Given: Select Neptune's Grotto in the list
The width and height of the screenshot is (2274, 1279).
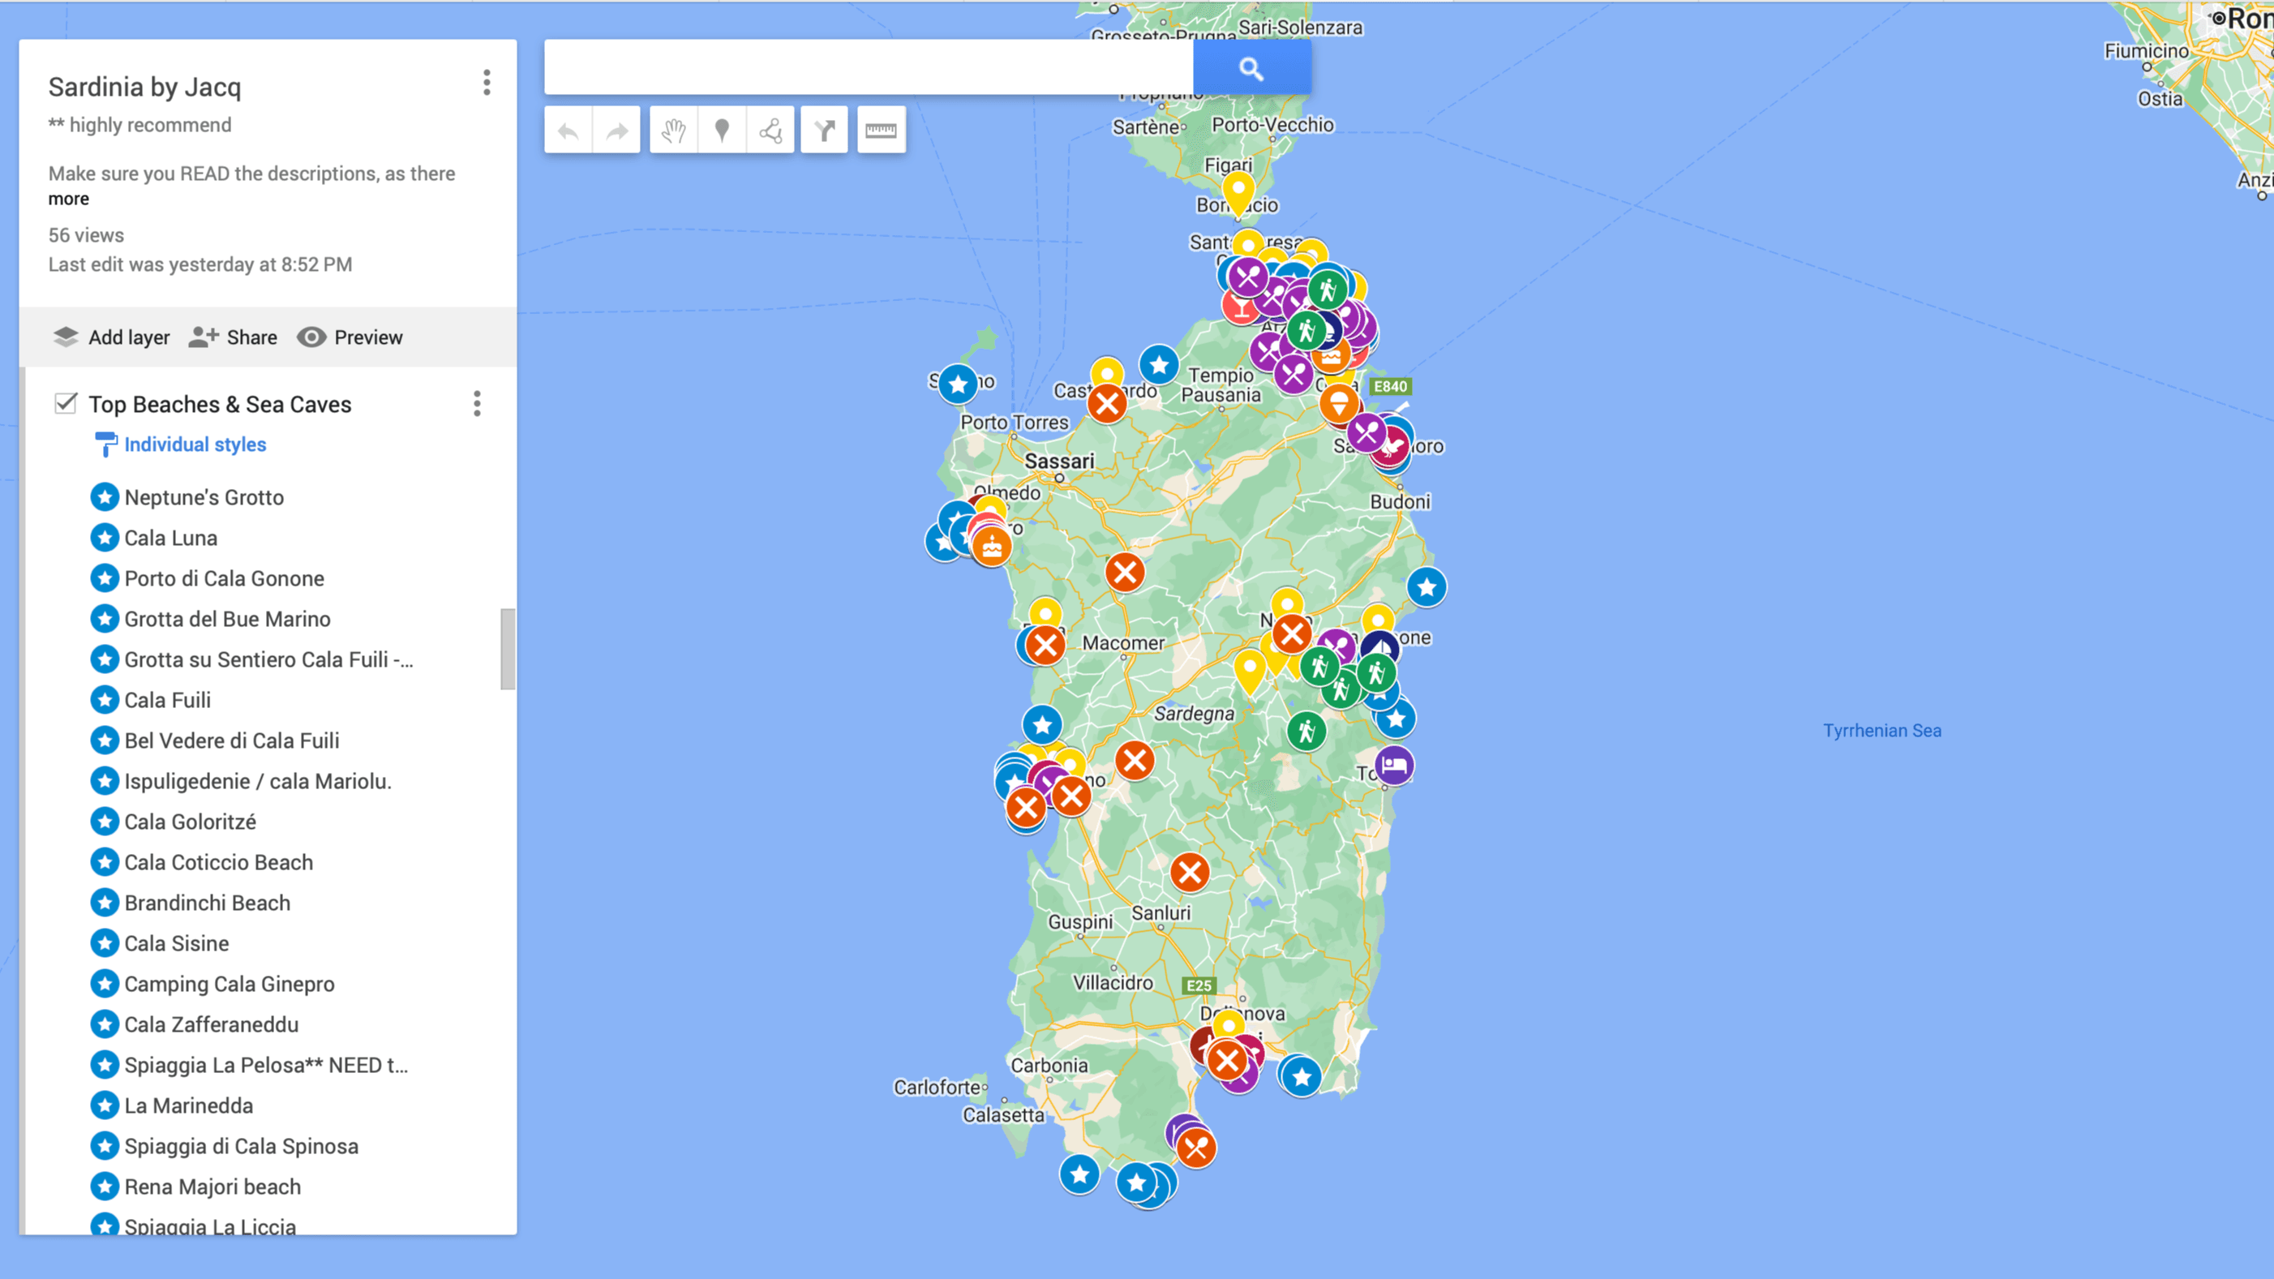Looking at the screenshot, I should [x=204, y=497].
